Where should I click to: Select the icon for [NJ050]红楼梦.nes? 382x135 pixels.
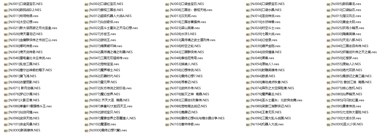tap(328, 58)
